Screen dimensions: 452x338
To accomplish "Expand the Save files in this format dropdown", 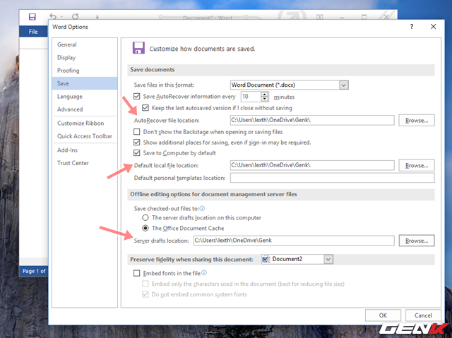I will click(343, 85).
